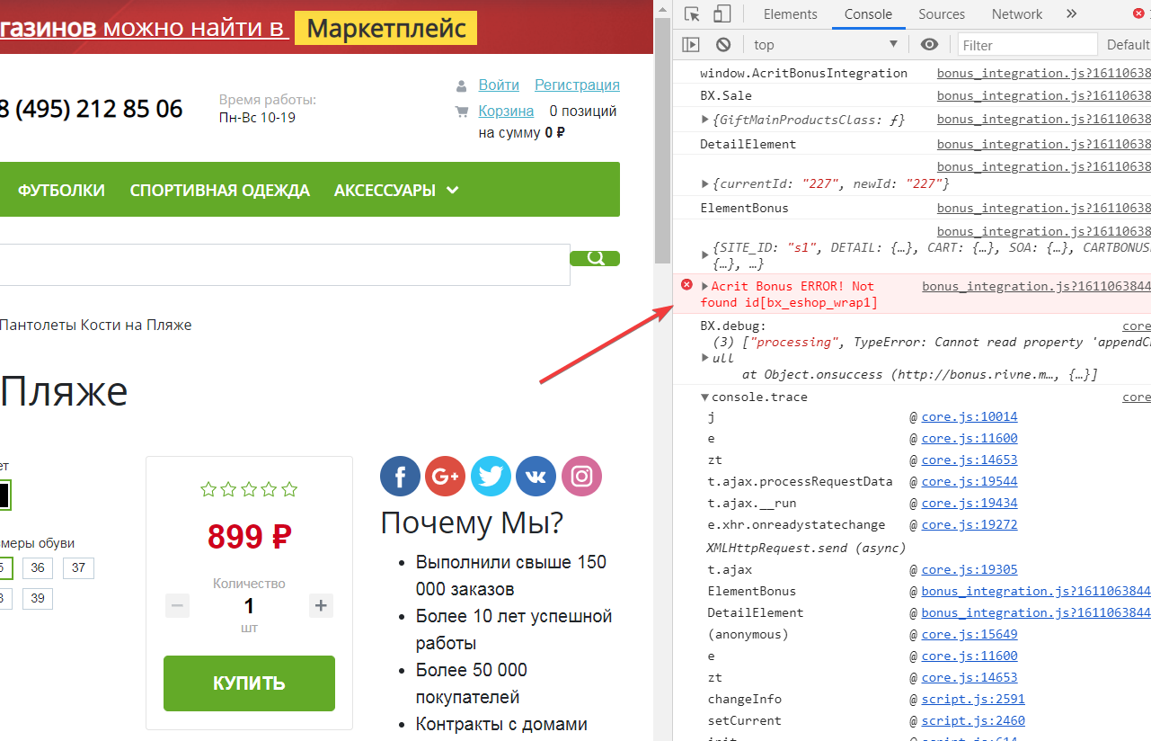This screenshot has width=1151, height=741.
Task: Focus the console Filter input
Action: coord(1028,44)
